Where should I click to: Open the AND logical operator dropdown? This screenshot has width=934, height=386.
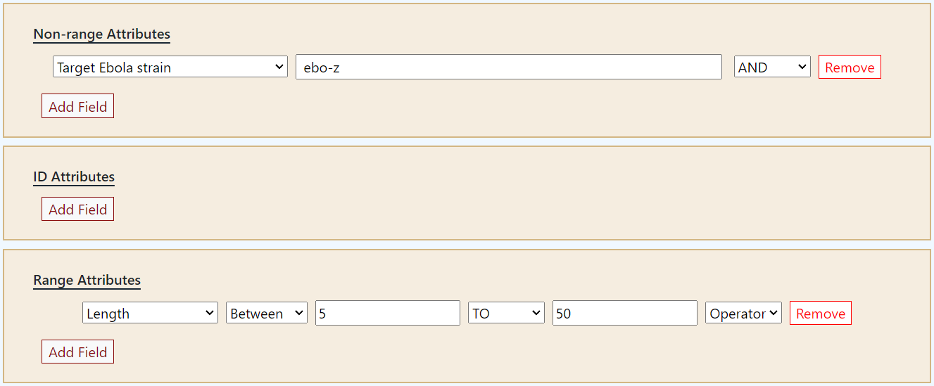pos(772,67)
